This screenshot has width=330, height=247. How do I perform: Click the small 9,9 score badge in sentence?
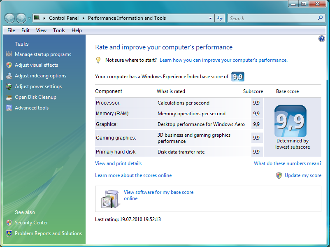237,77
